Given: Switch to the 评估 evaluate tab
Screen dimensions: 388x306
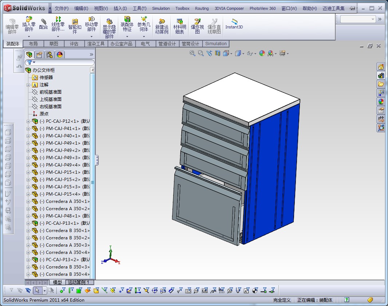Looking at the screenshot, I should 74,44.
